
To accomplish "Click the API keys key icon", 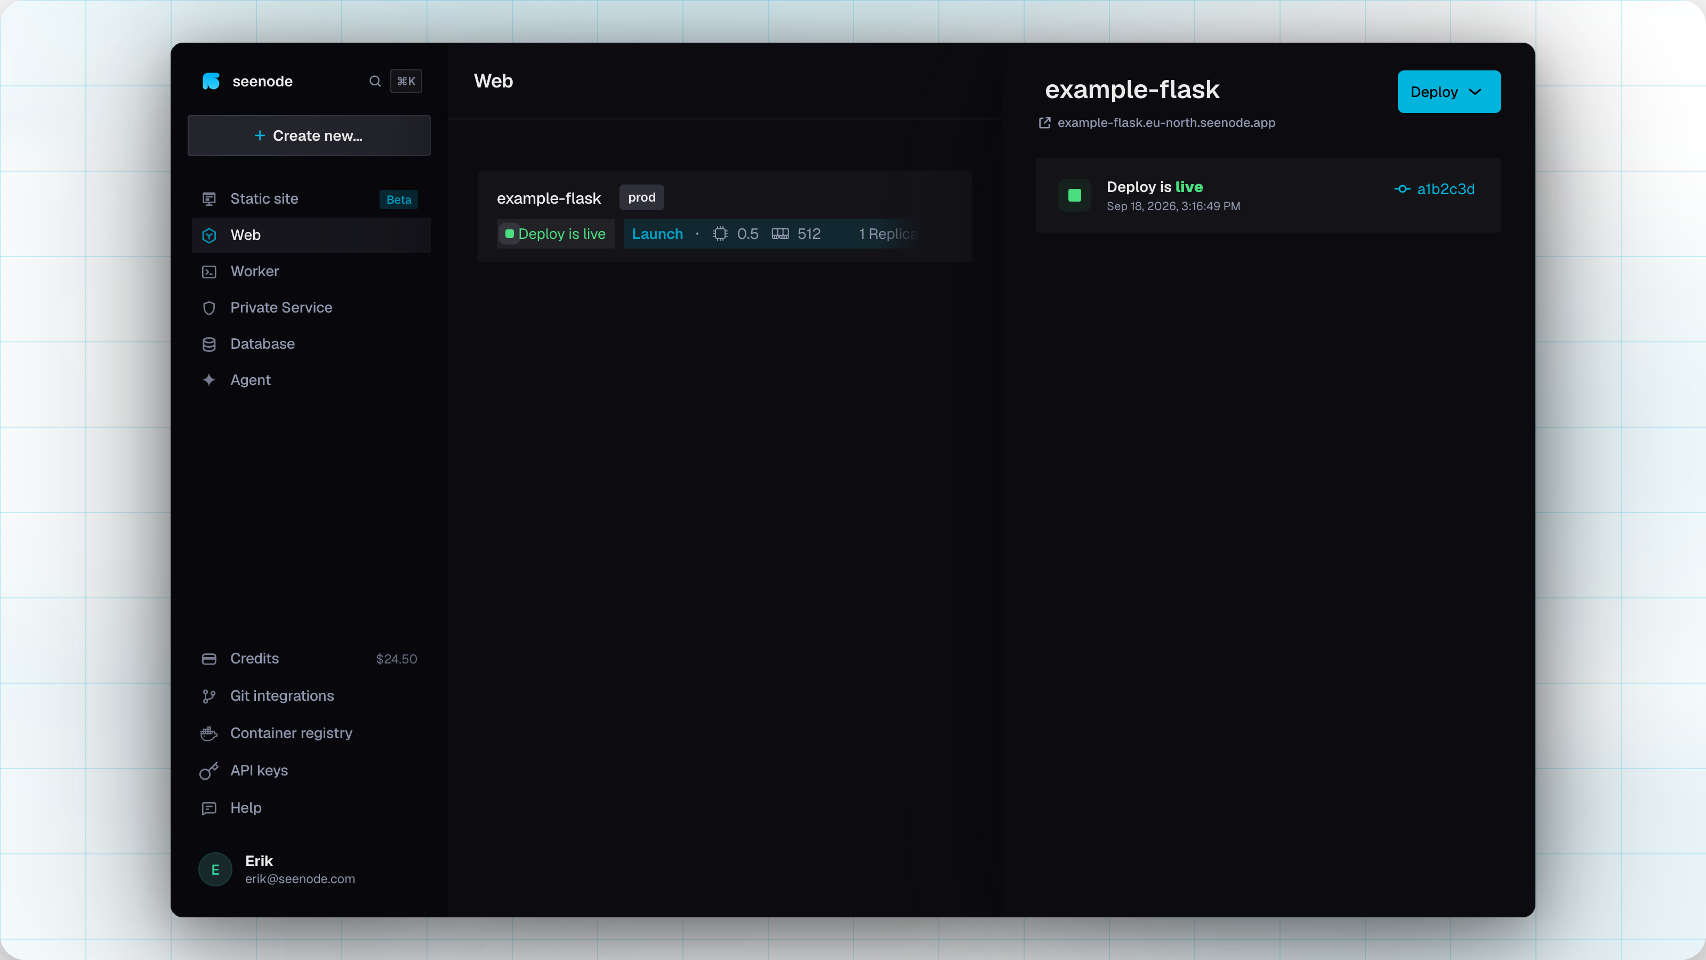I will [x=208, y=771].
